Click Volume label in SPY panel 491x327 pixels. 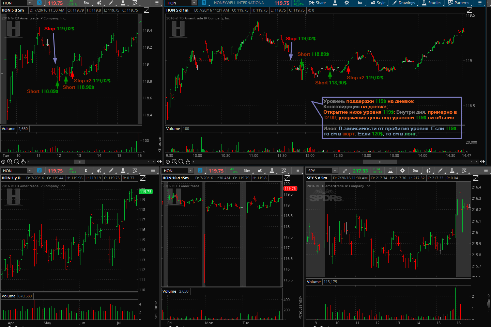pyautogui.click(x=314, y=282)
